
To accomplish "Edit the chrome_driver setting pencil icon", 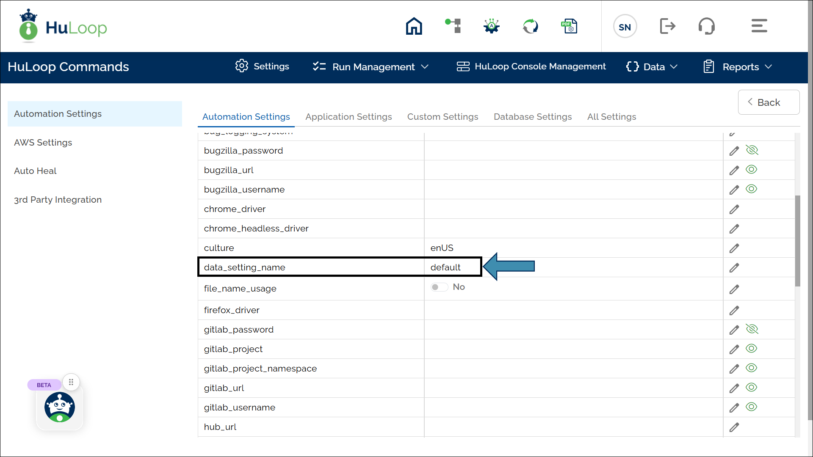I will tap(734, 209).
